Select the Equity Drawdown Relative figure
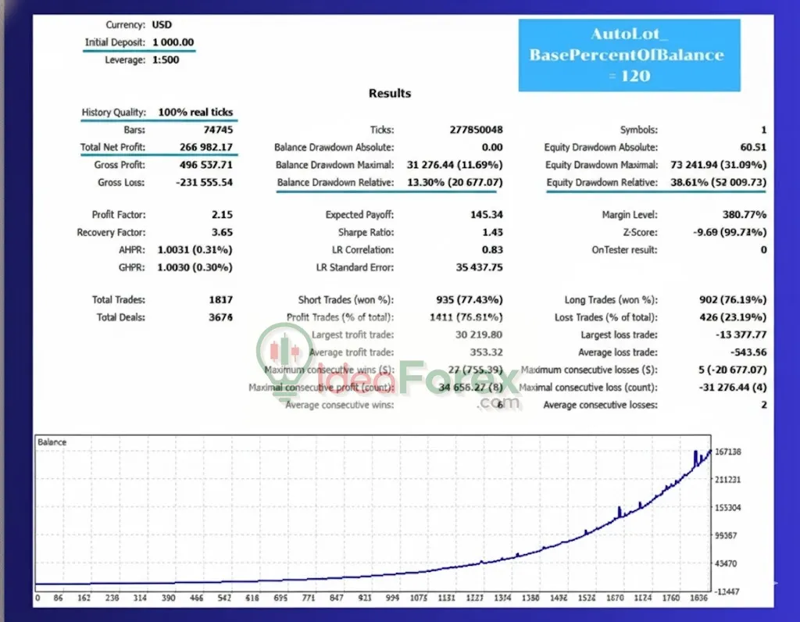Screen dimensions: 800x622 pyautogui.click(x=719, y=182)
